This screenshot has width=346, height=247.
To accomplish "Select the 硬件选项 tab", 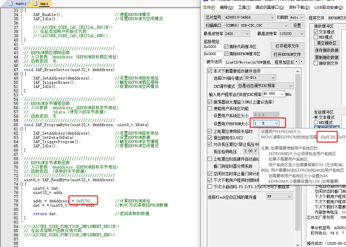I will click(x=214, y=62).
